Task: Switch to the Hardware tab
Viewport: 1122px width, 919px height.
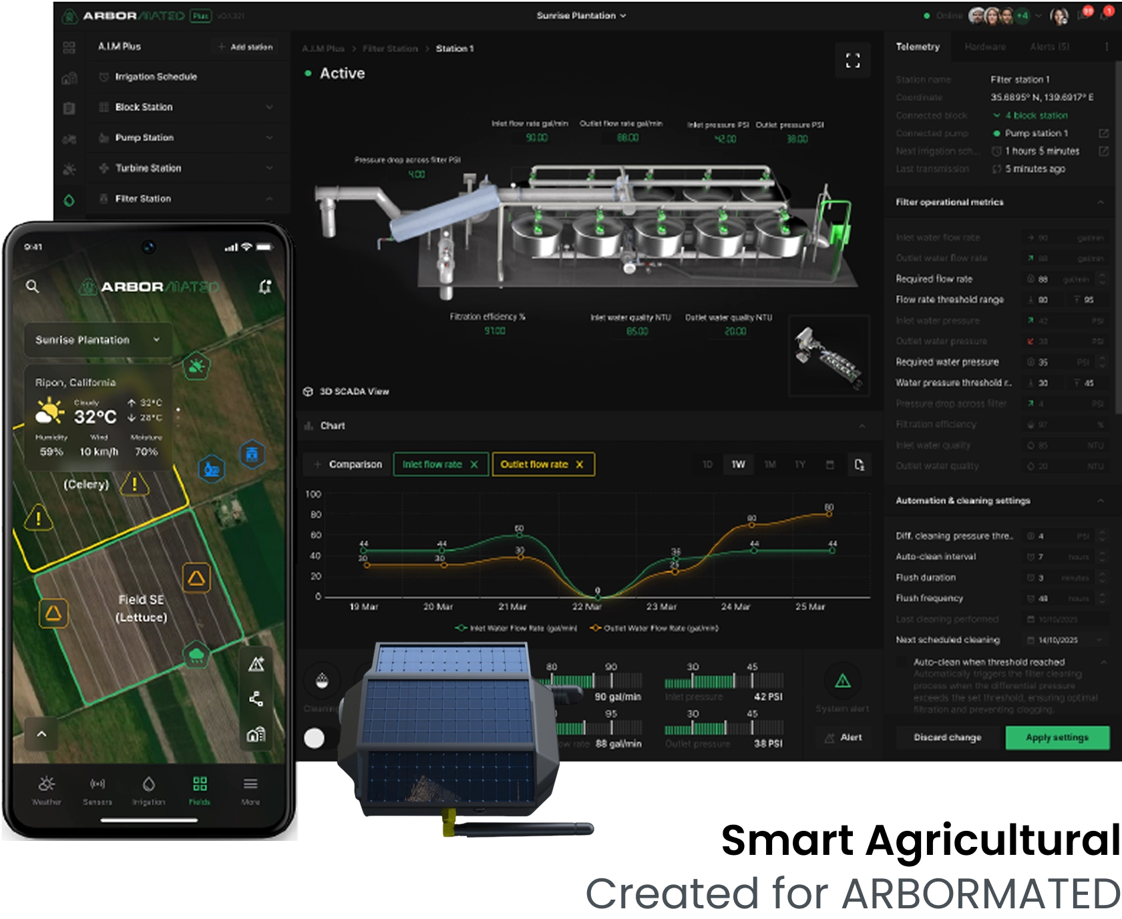Action: point(985,47)
